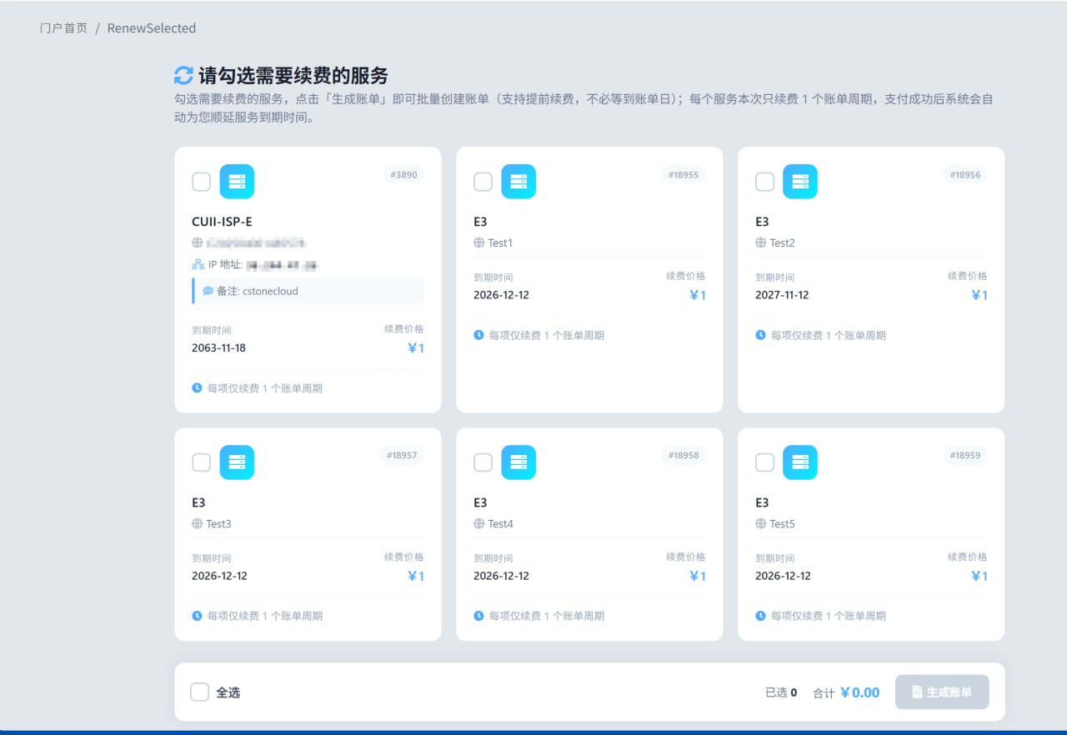Click the globe icon next to Test1
1067x735 pixels.
click(x=478, y=243)
